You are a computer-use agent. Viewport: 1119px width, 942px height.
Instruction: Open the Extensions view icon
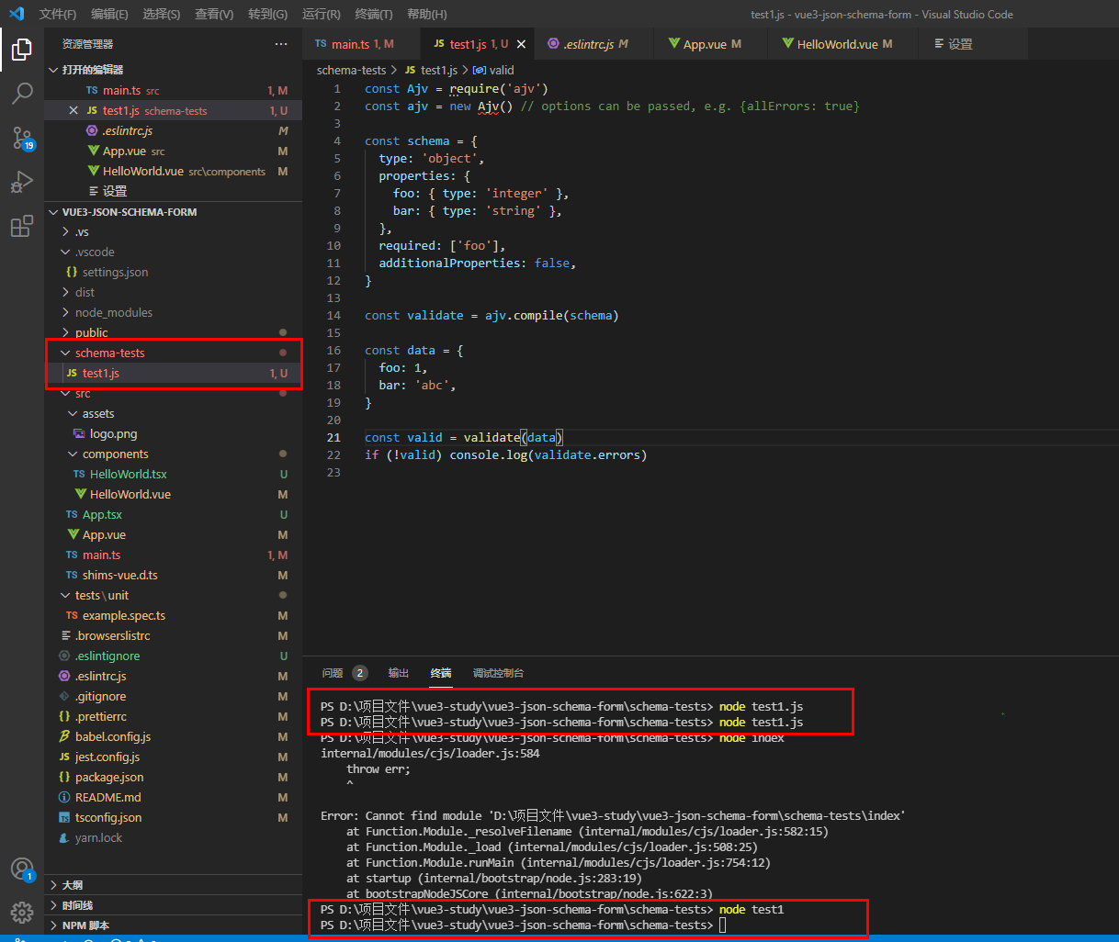pos(22,227)
